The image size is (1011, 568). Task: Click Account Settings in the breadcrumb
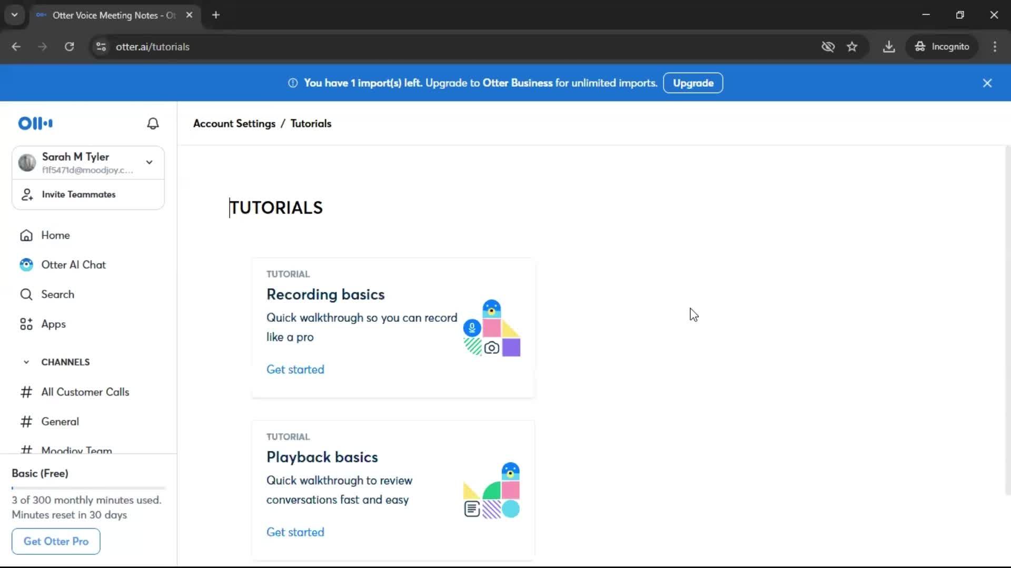[x=234, y=124]
